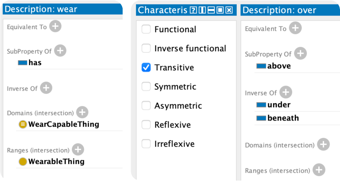The image size is (340, 181).
Task: Add Equivalent To for wear property
Action: point(55,26)
